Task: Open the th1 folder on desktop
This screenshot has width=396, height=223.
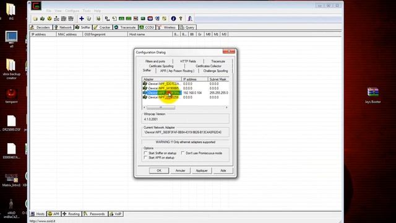Action: (x=11, y=11)
